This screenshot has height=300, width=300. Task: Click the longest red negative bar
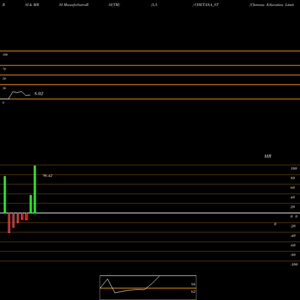coord(9,223)
